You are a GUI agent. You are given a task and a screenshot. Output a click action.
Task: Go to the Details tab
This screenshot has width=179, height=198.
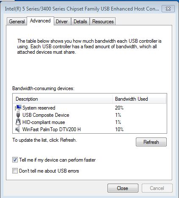click(x=80, y=22)
